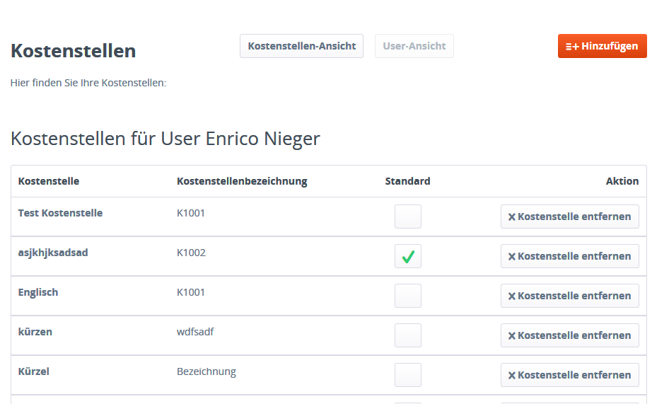Tick Standard checkbox for kürzen
669x404 pixels.
408,335
